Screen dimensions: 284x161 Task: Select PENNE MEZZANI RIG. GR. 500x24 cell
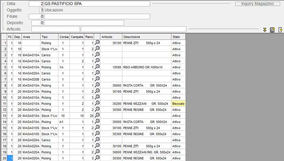click(147, 152)
